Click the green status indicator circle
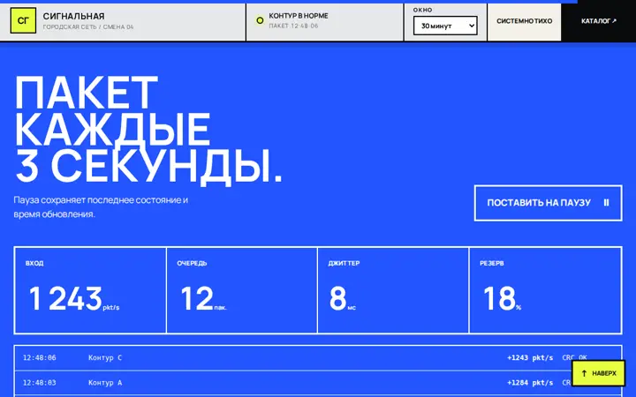 260,20
